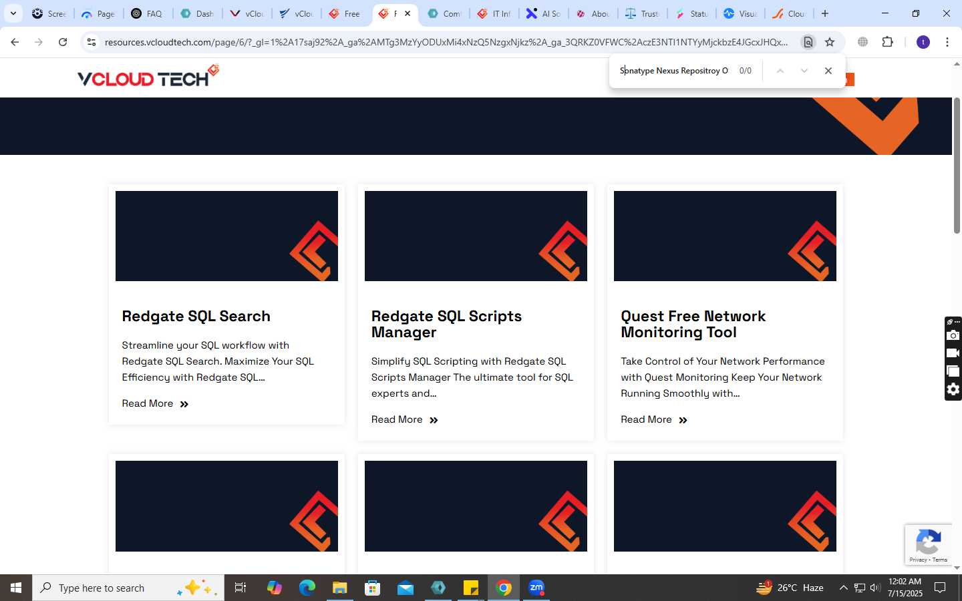Click the page vertical scrollbar thumb
This screenshot has width=962, height=601.
point(957,166)
